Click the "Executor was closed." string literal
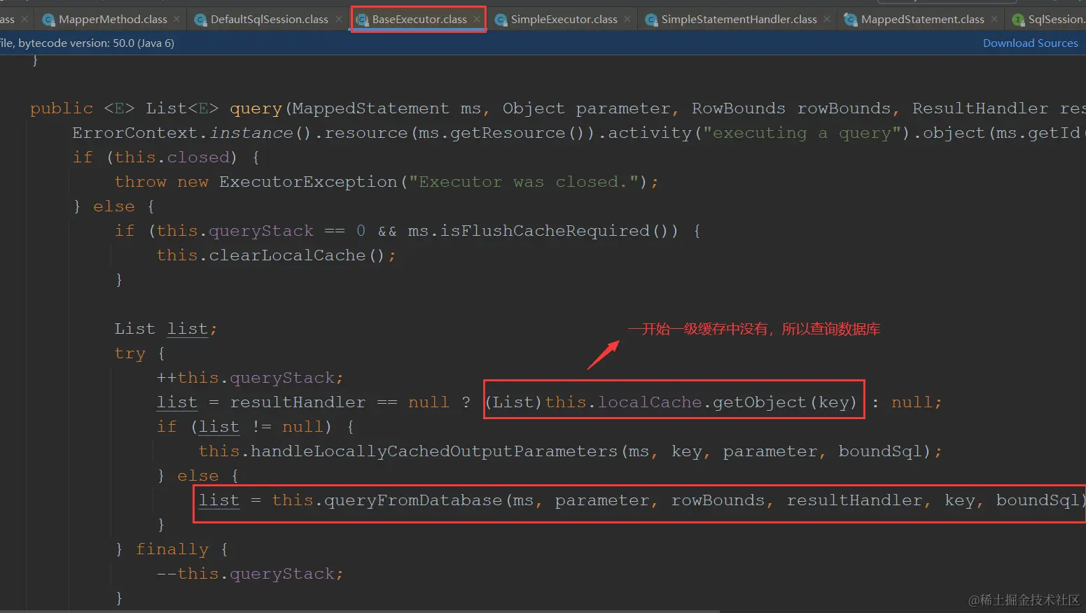Screen dimensions: 1086x613 (524, 182)
